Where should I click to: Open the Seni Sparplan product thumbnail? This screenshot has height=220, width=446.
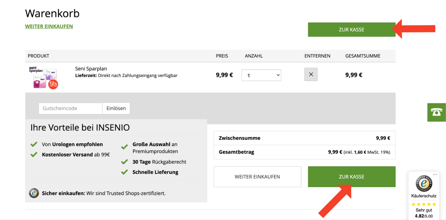(x=43, y=78)
